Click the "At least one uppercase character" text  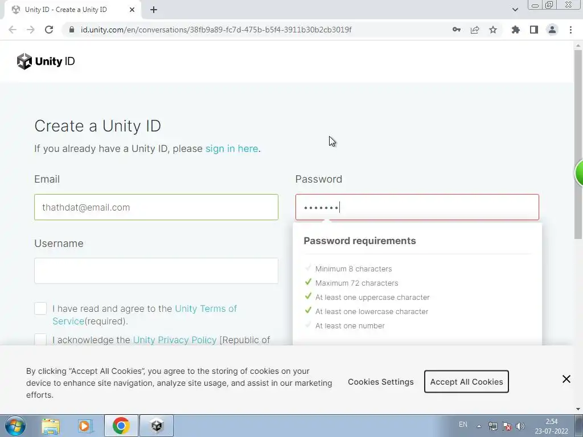click(372, 297)
